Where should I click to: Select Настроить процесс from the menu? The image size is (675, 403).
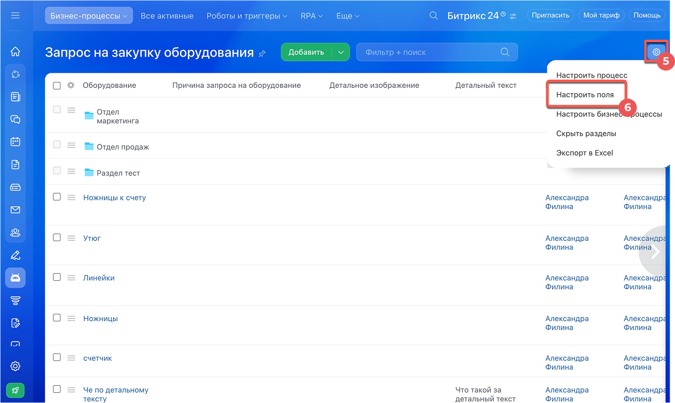tap(592, 75)
